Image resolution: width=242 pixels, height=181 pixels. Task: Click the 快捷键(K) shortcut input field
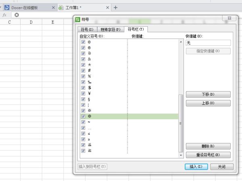[x=208, y=43]
